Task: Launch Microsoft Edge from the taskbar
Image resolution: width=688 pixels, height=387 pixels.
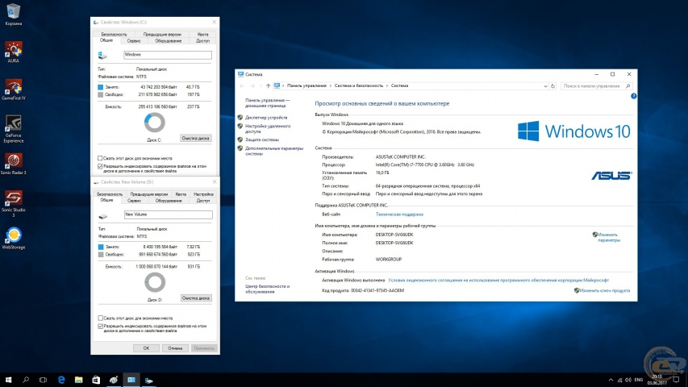Action: click(61, 380)
